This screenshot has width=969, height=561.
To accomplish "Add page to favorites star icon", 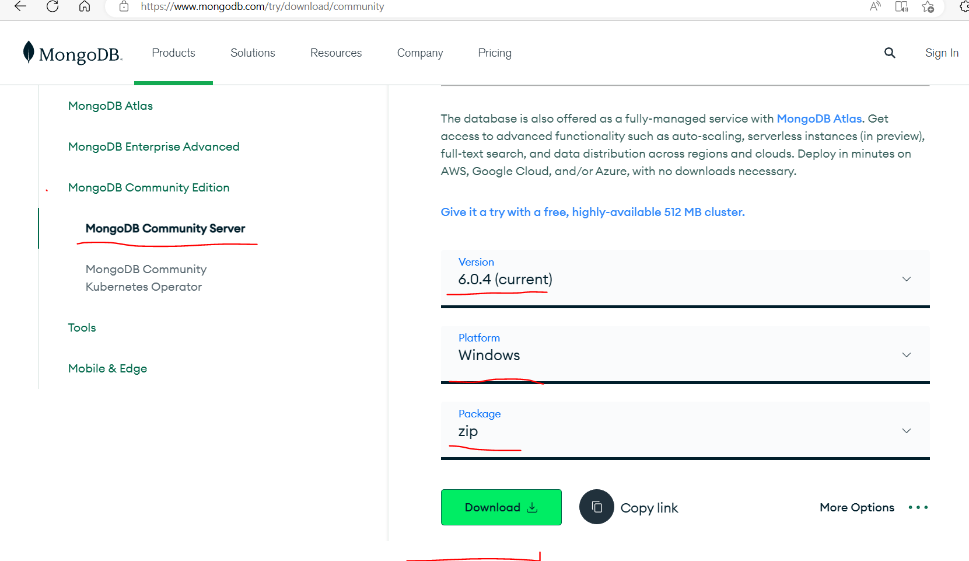I will (x=928, y=6).
